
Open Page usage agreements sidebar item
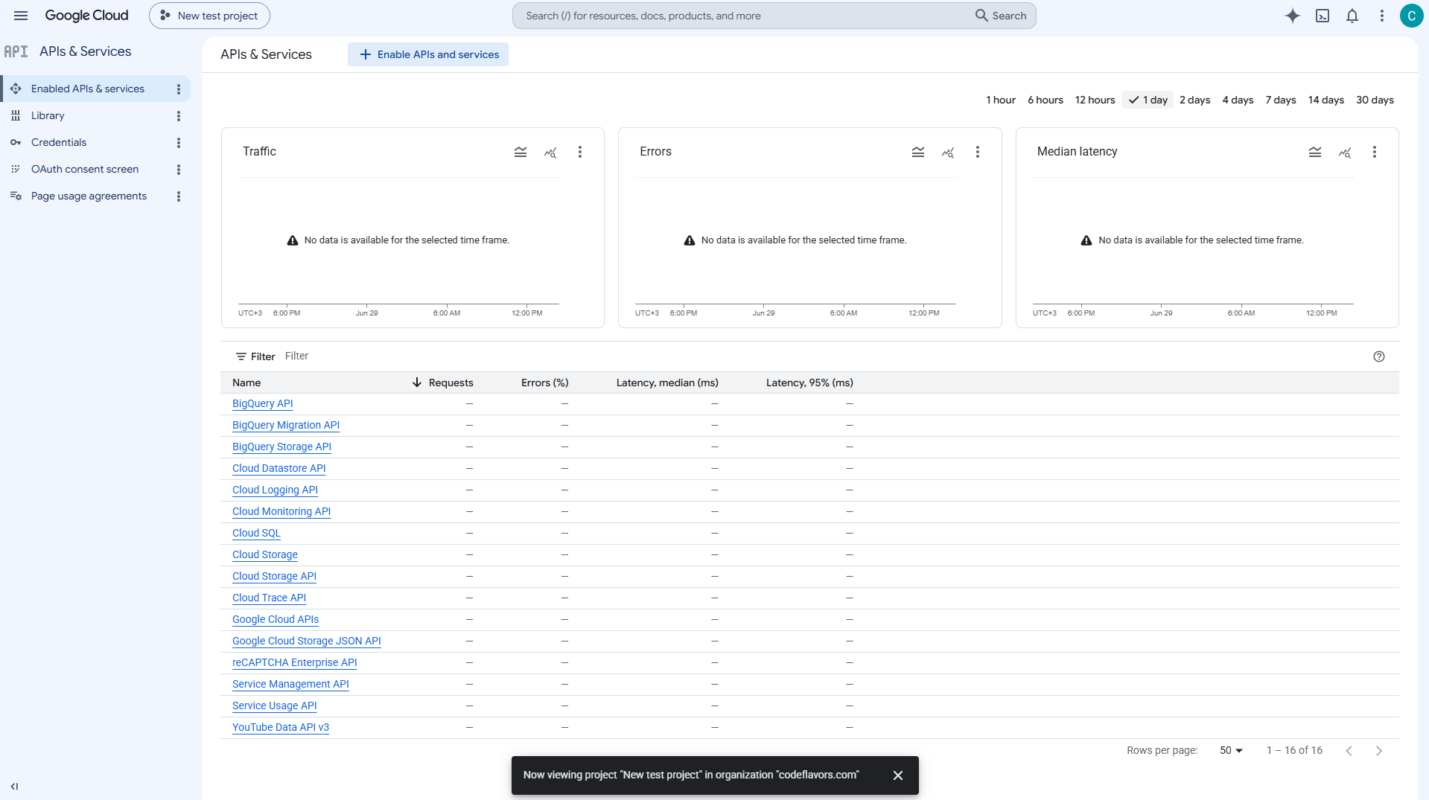tap(89, 196)
